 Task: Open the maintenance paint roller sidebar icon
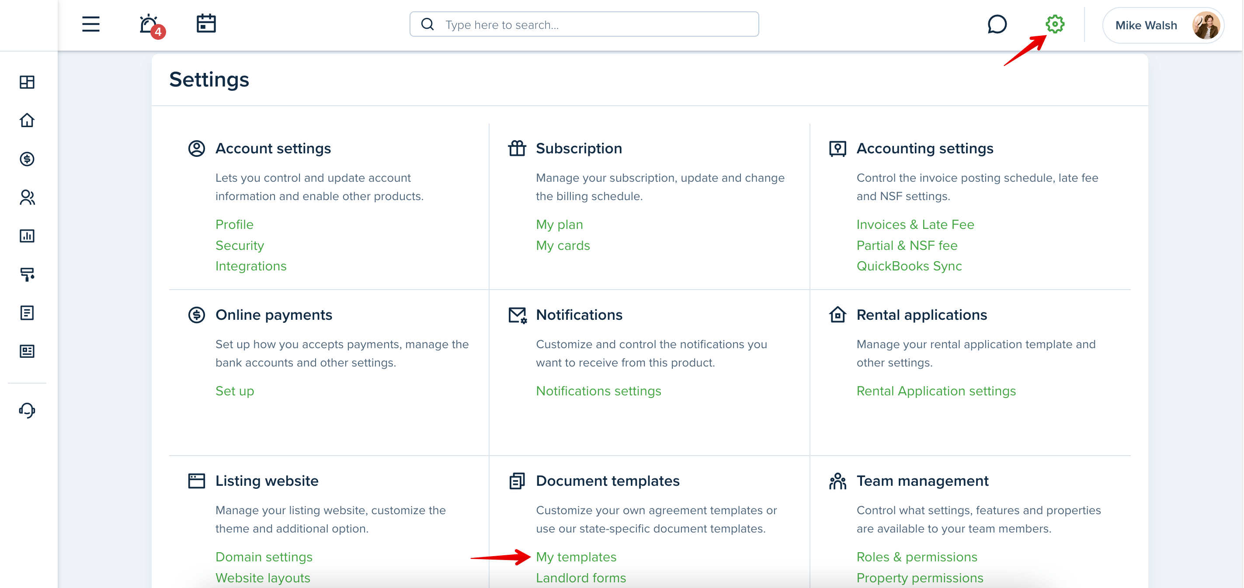coord(27,274)
